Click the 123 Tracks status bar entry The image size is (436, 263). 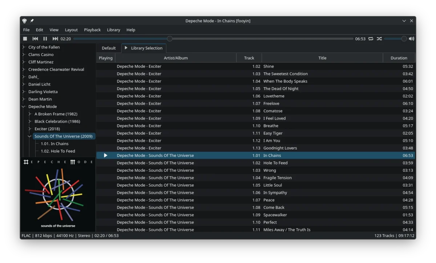pyautogui.click(x=384, y=236)
